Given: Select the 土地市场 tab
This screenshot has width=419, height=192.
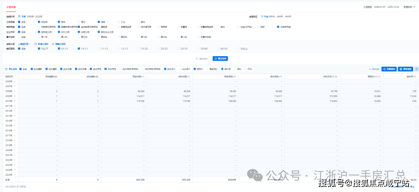Looking at the screenshot, I should (11, 7).
